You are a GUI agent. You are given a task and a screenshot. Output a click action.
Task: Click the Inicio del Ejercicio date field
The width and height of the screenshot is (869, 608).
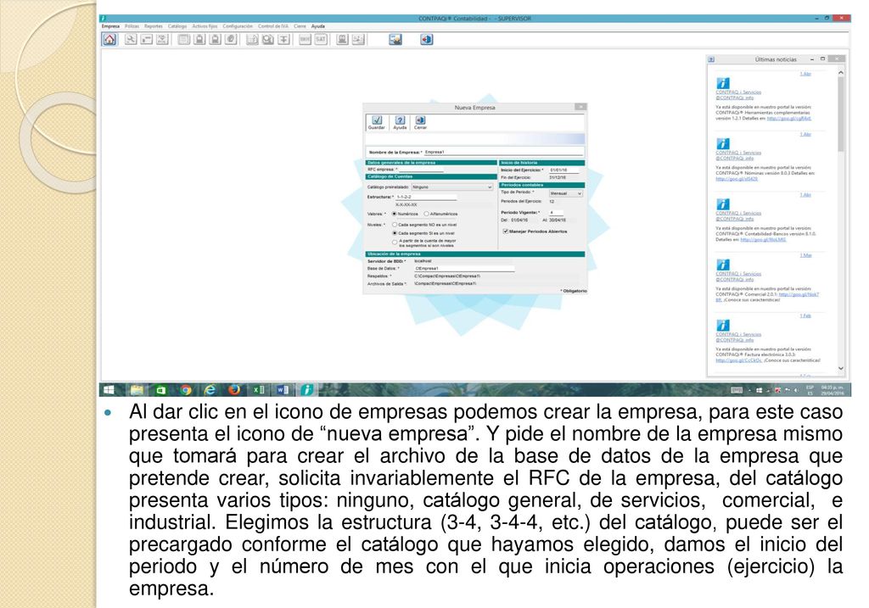pos(563,170)
